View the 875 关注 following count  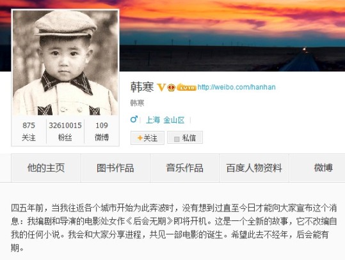[29, 131]
